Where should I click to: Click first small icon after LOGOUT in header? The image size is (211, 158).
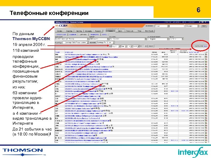click(200, 22)
